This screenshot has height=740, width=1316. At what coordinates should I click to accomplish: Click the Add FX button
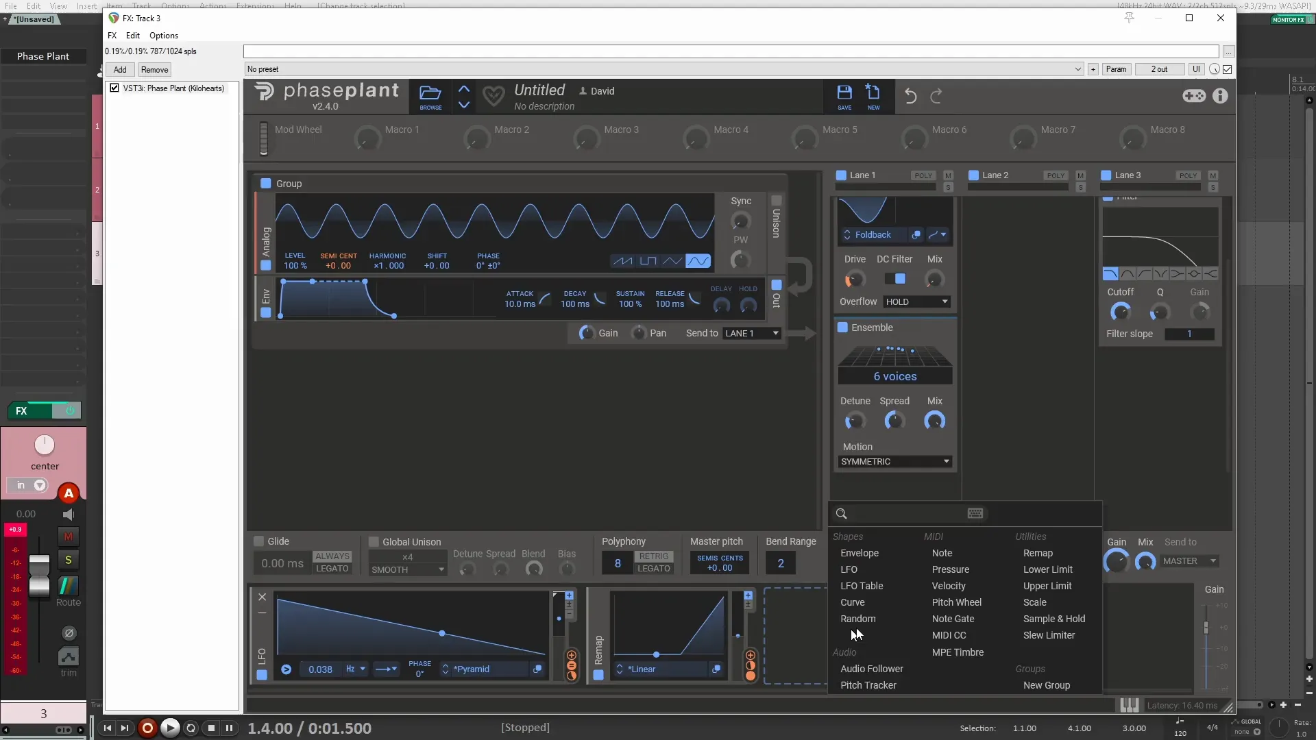coord(120,70)
